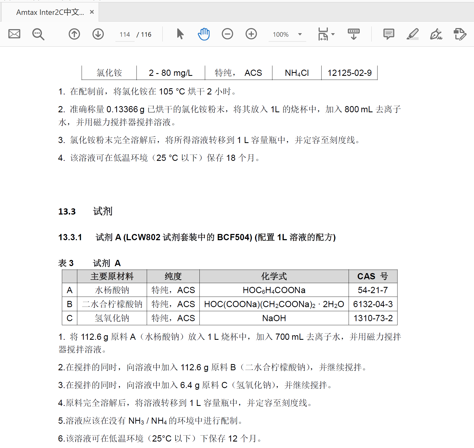474x448 pixels.
Task: Select the Highlight text tool
Action: 412,34
